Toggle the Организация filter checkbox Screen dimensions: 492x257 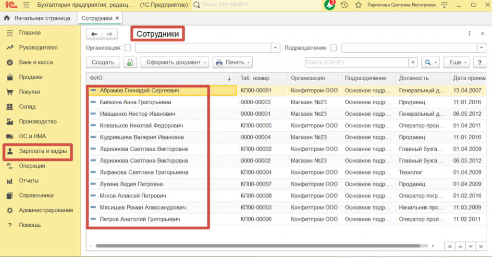tap(127, 48)
